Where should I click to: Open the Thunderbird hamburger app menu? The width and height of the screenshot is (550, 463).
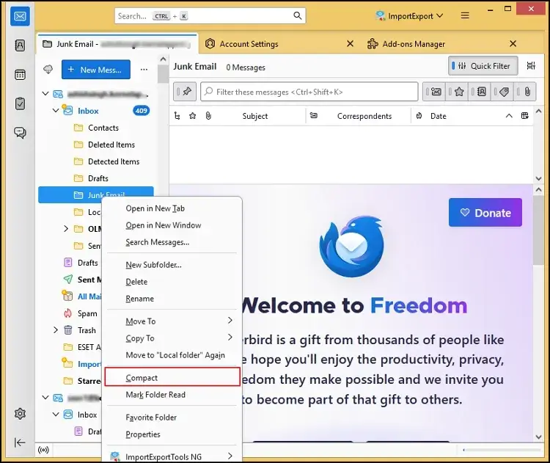click(x=465, y=15)
